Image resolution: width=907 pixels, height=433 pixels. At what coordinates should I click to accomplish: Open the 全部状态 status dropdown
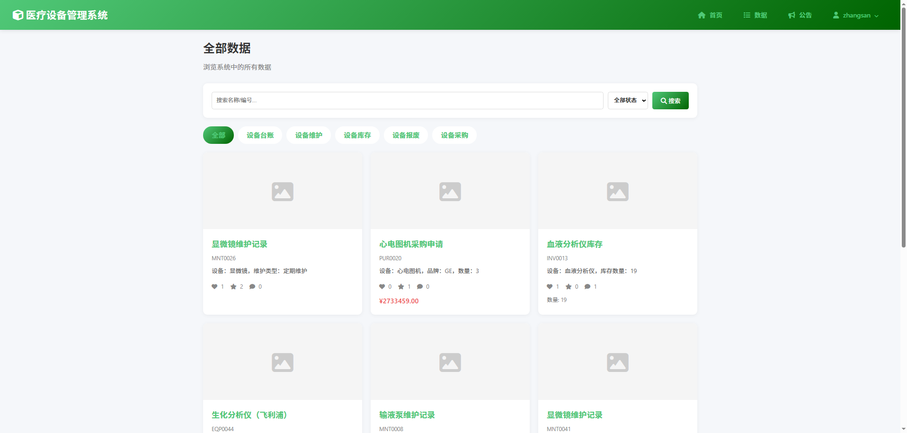pos(628,100)
